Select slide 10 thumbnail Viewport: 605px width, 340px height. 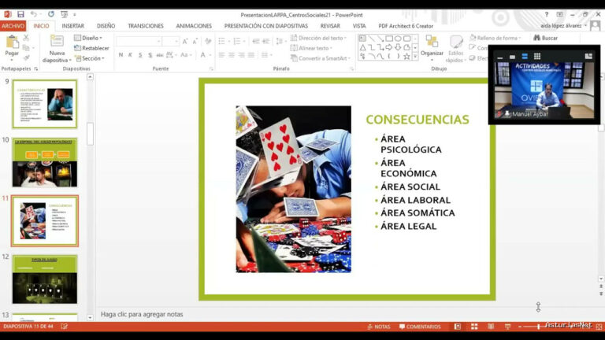pos(45,162)
